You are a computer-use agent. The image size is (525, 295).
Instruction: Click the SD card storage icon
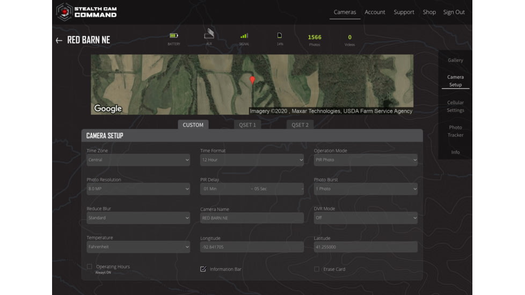280,36
